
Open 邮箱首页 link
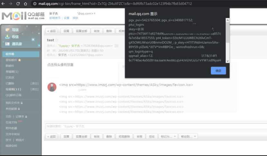(55, 18)
